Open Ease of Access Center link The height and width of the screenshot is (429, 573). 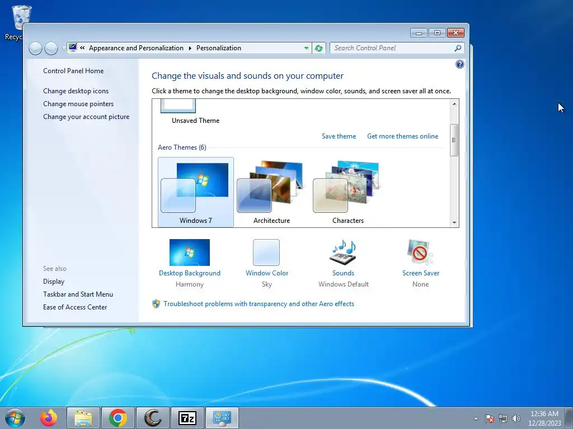click(75, 307)
